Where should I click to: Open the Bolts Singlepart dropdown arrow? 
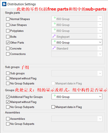point(100,36)
